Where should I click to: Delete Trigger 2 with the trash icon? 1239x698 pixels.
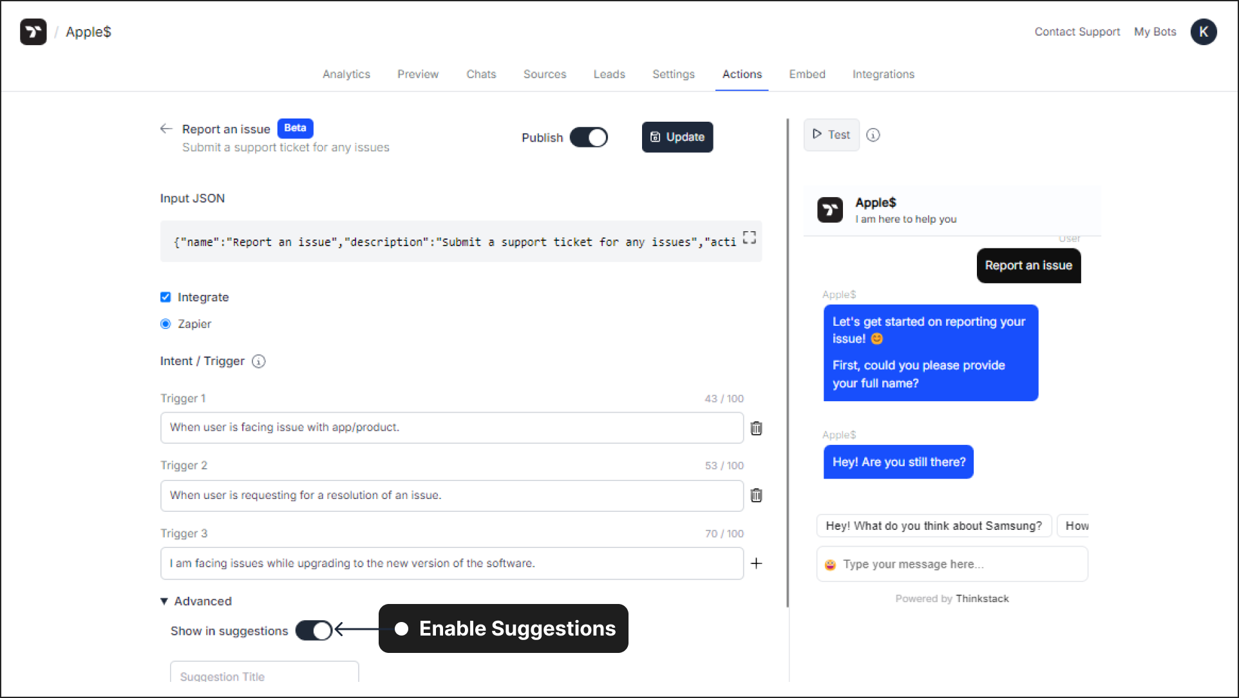(757, 495)
